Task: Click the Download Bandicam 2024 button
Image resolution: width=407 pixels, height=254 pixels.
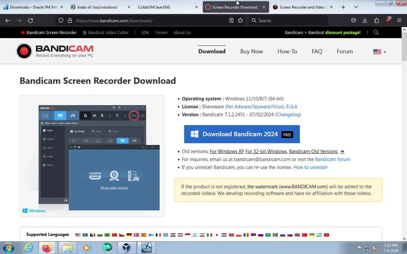Action: click(242, 134)
